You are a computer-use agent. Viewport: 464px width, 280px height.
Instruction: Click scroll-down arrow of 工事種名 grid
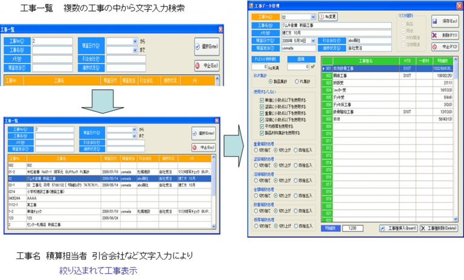coord(456,220)
